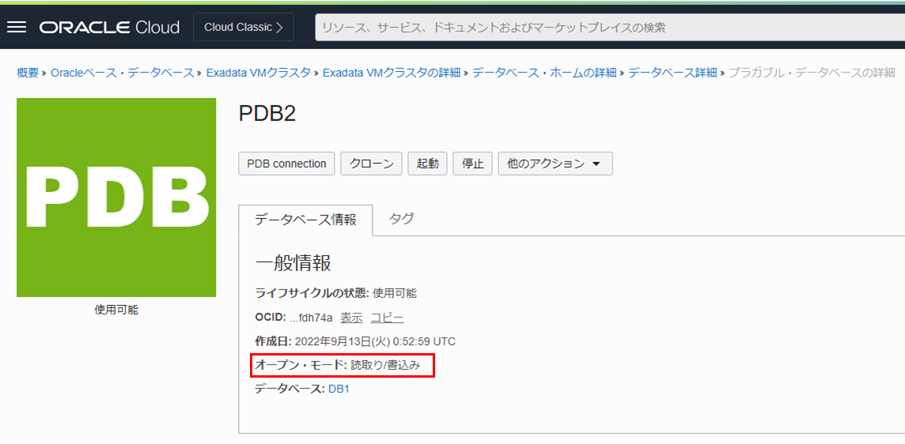Click 表示 to show the OCID

[x=351, y=318]
